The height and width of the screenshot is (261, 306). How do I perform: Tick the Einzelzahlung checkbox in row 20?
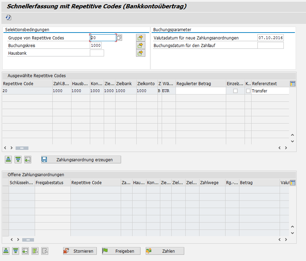click(x=235, y=91)
